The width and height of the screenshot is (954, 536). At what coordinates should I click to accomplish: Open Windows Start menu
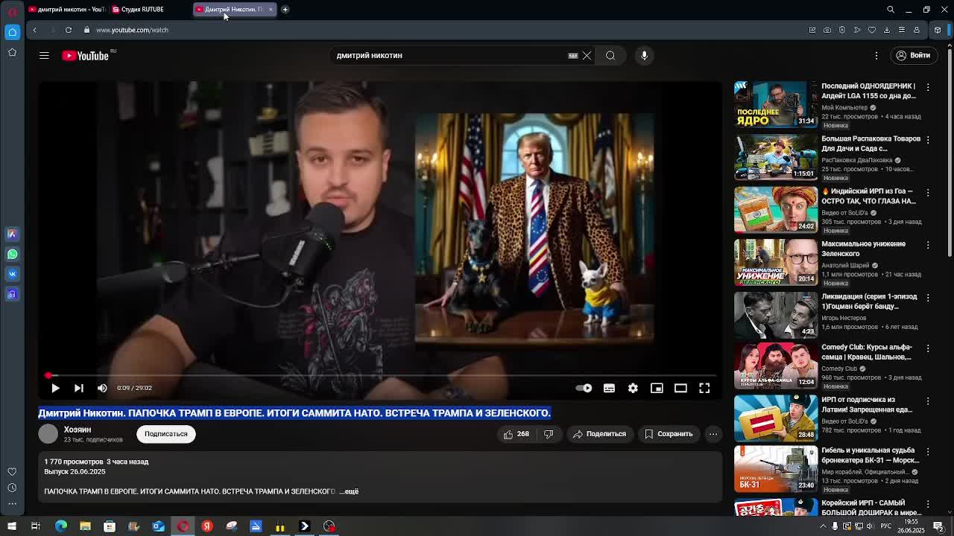coord(12,526)
